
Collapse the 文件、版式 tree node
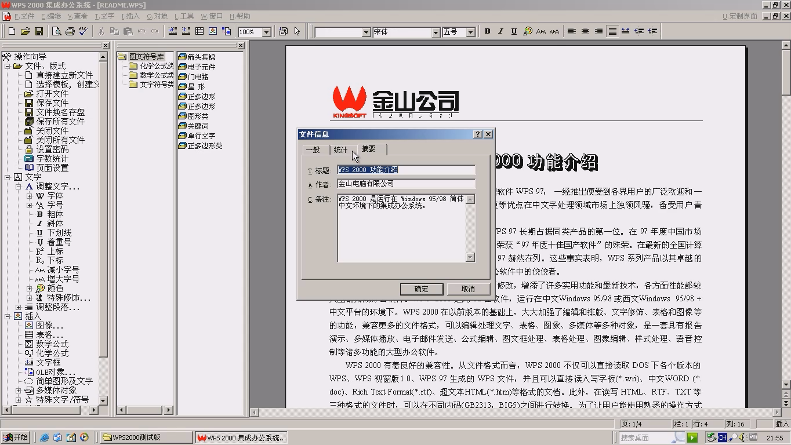point(8,66)
